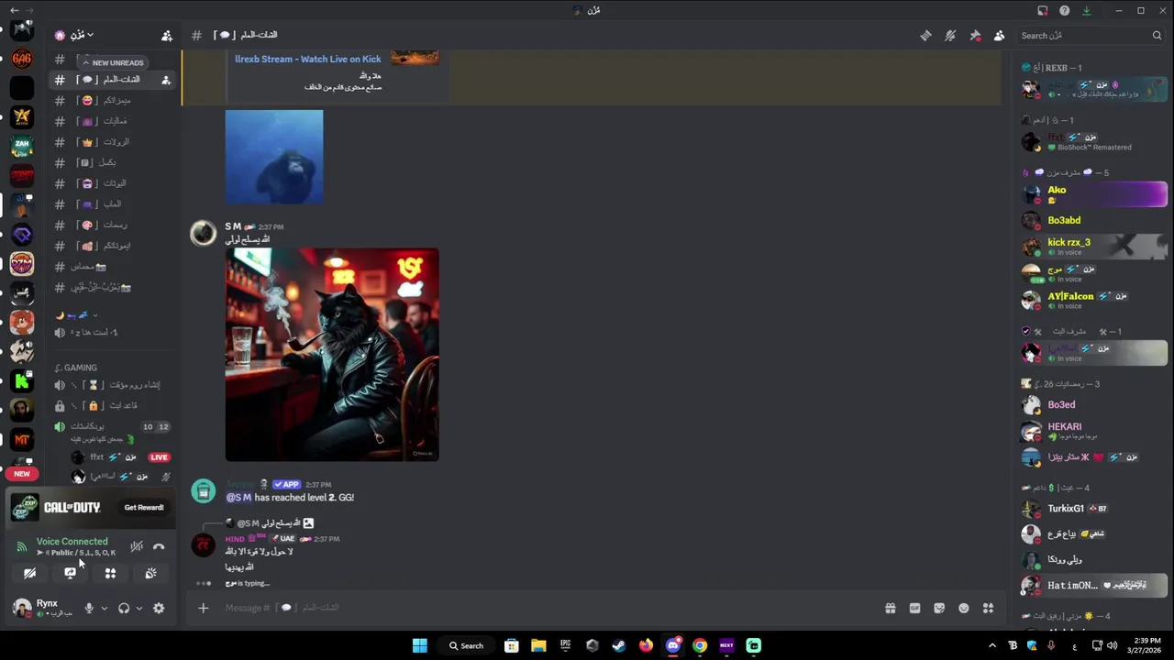Open the blue gorilla image attachment
Image resolution: width=1174 pixels, height=660 pixels.
(274, 157)
